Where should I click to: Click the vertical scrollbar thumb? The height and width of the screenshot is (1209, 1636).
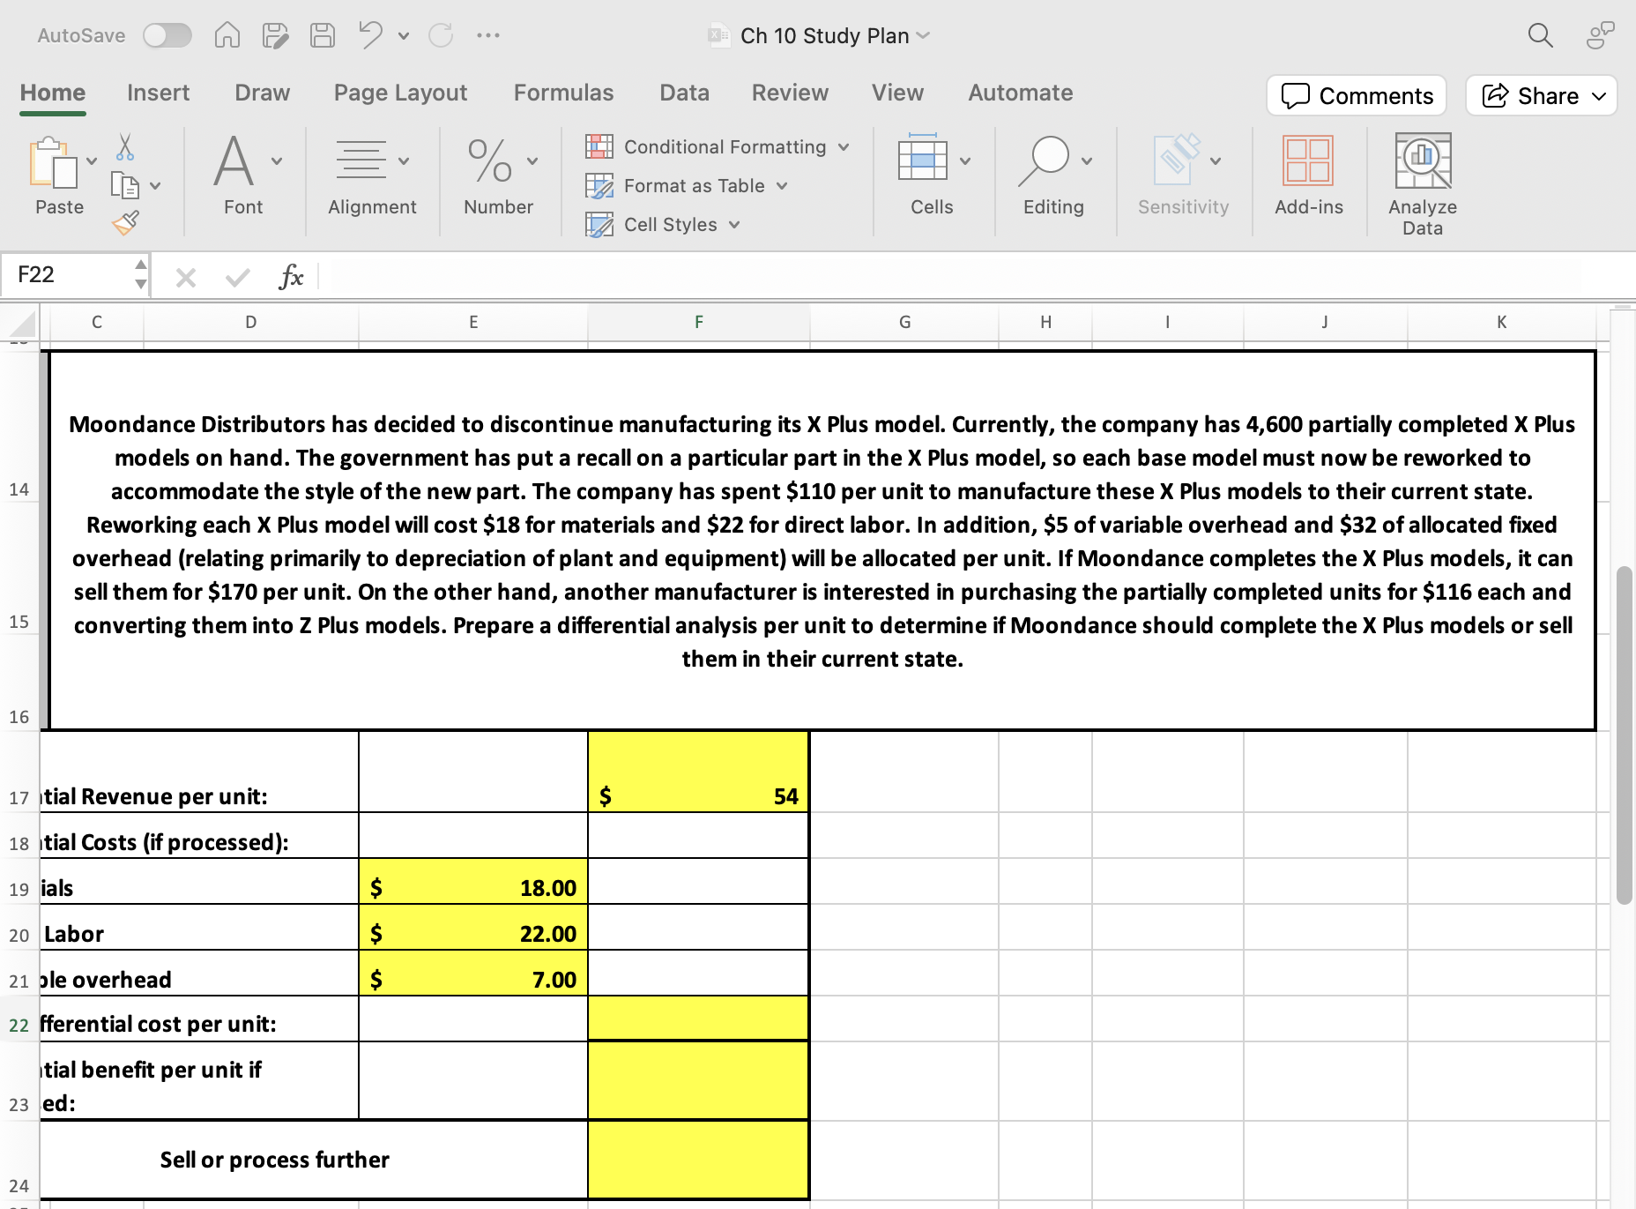(1624, 735)
